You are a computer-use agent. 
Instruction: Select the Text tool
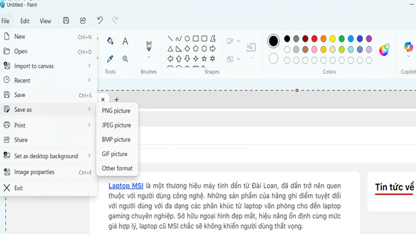point(125,41)
